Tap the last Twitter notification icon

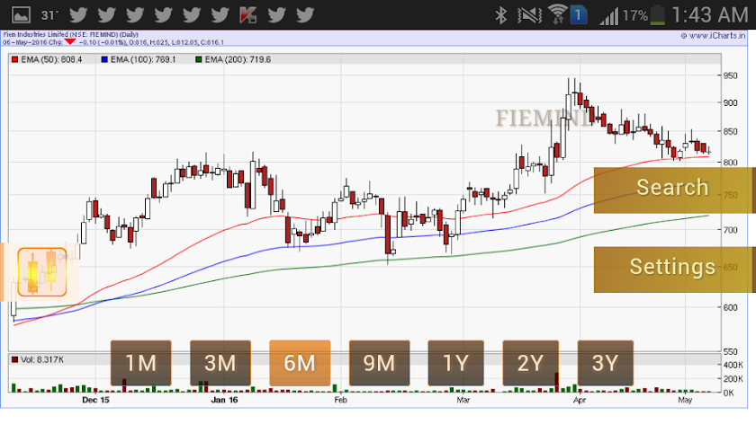[305, 15]
